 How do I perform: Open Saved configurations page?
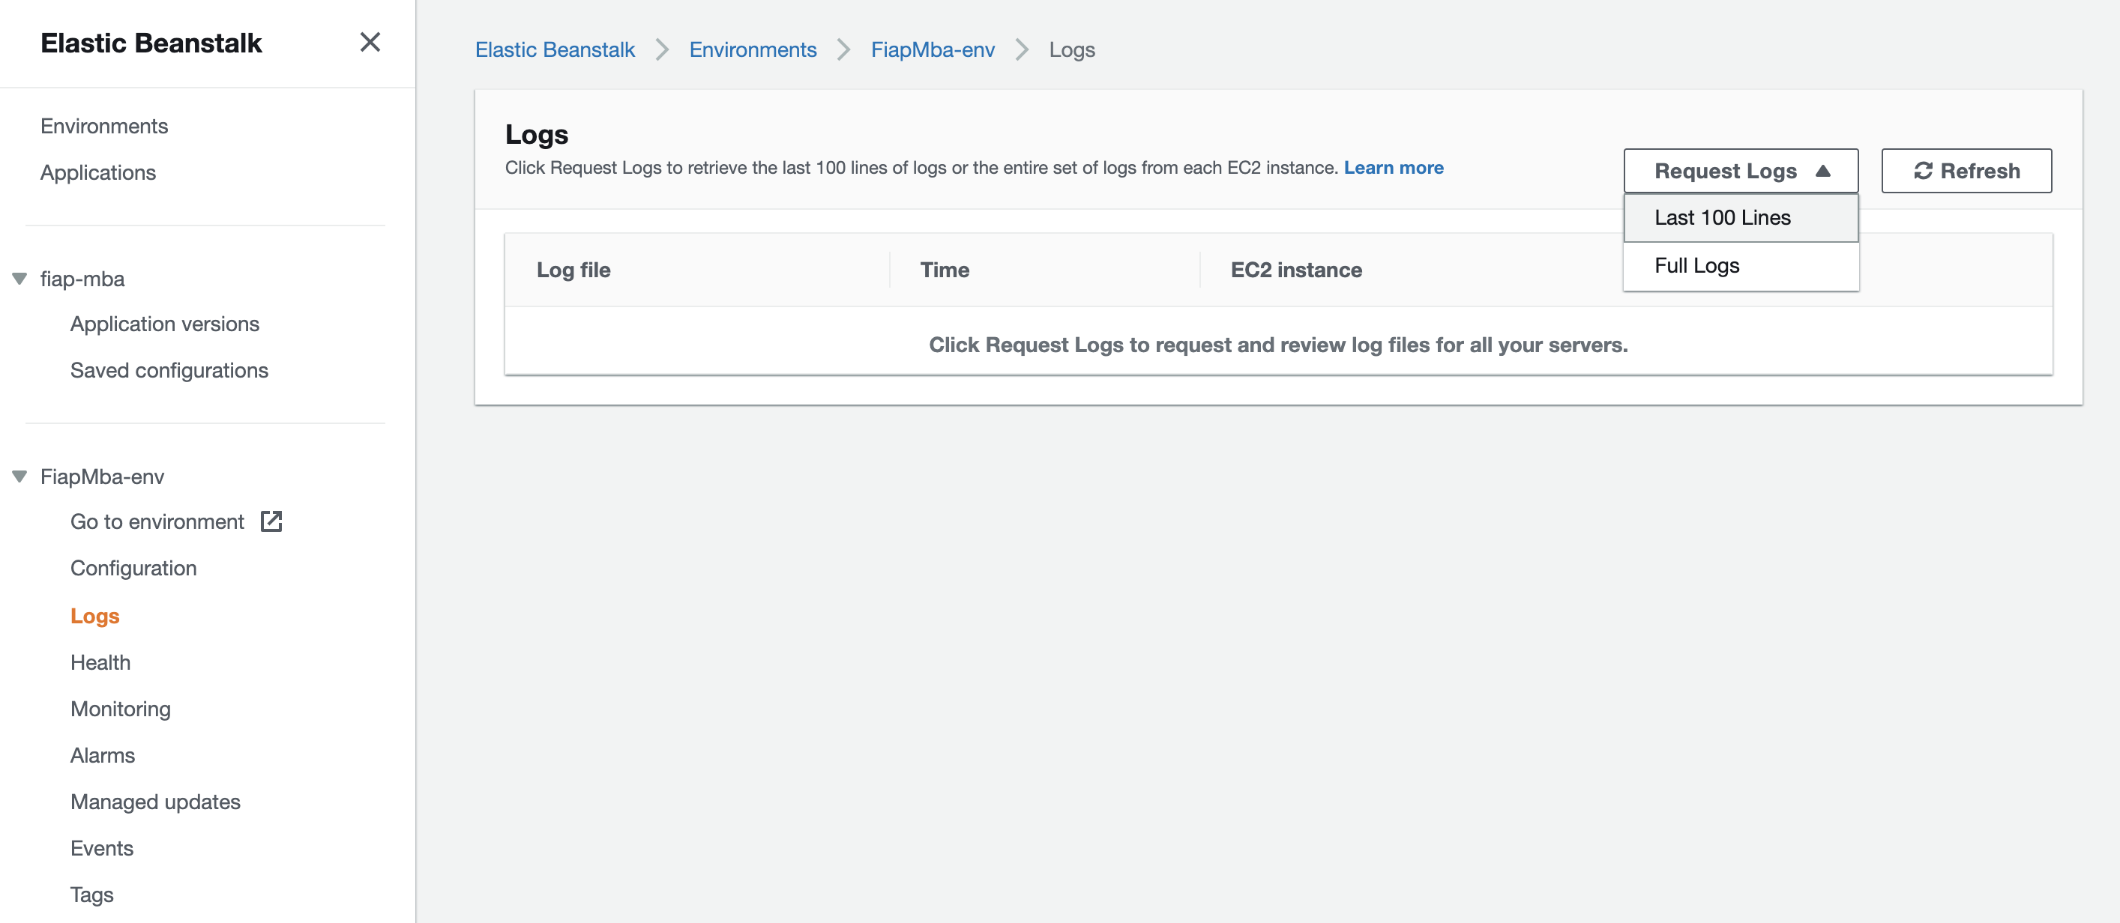click(169, 370)
